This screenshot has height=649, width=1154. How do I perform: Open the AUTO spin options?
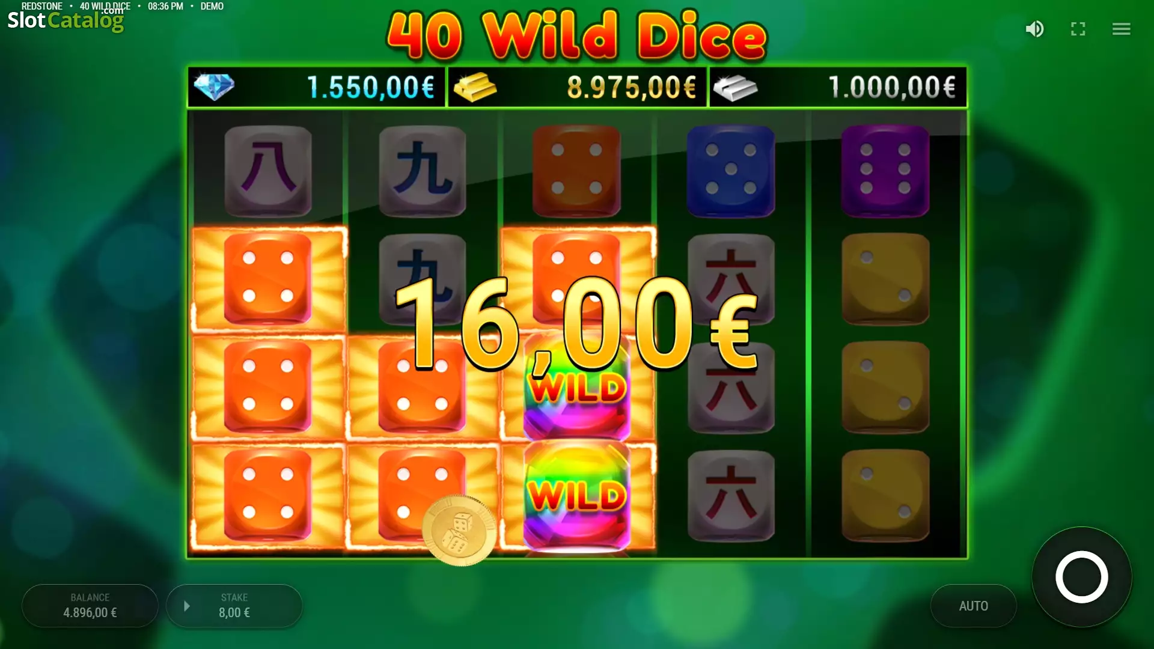point(974,606)
